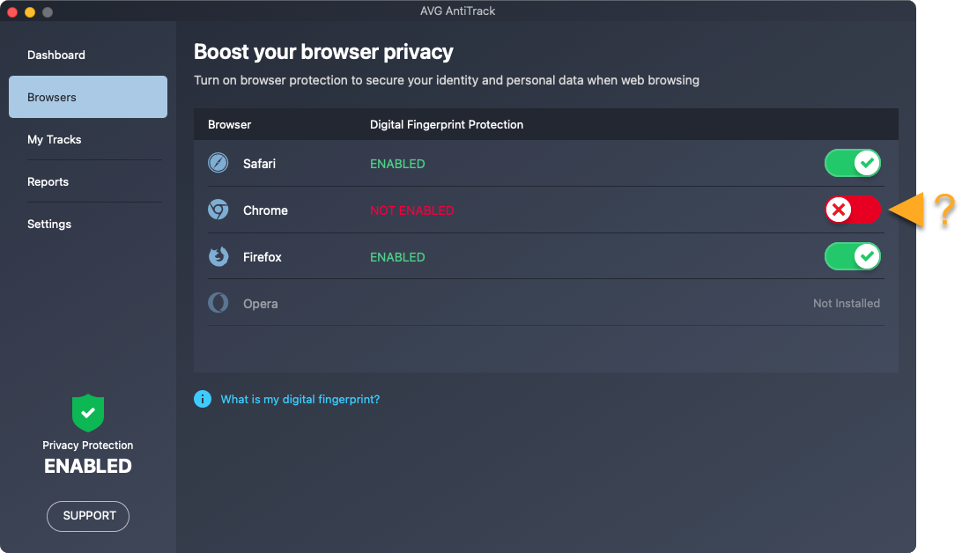Click the Chrome browser icon

coord(218,210)
